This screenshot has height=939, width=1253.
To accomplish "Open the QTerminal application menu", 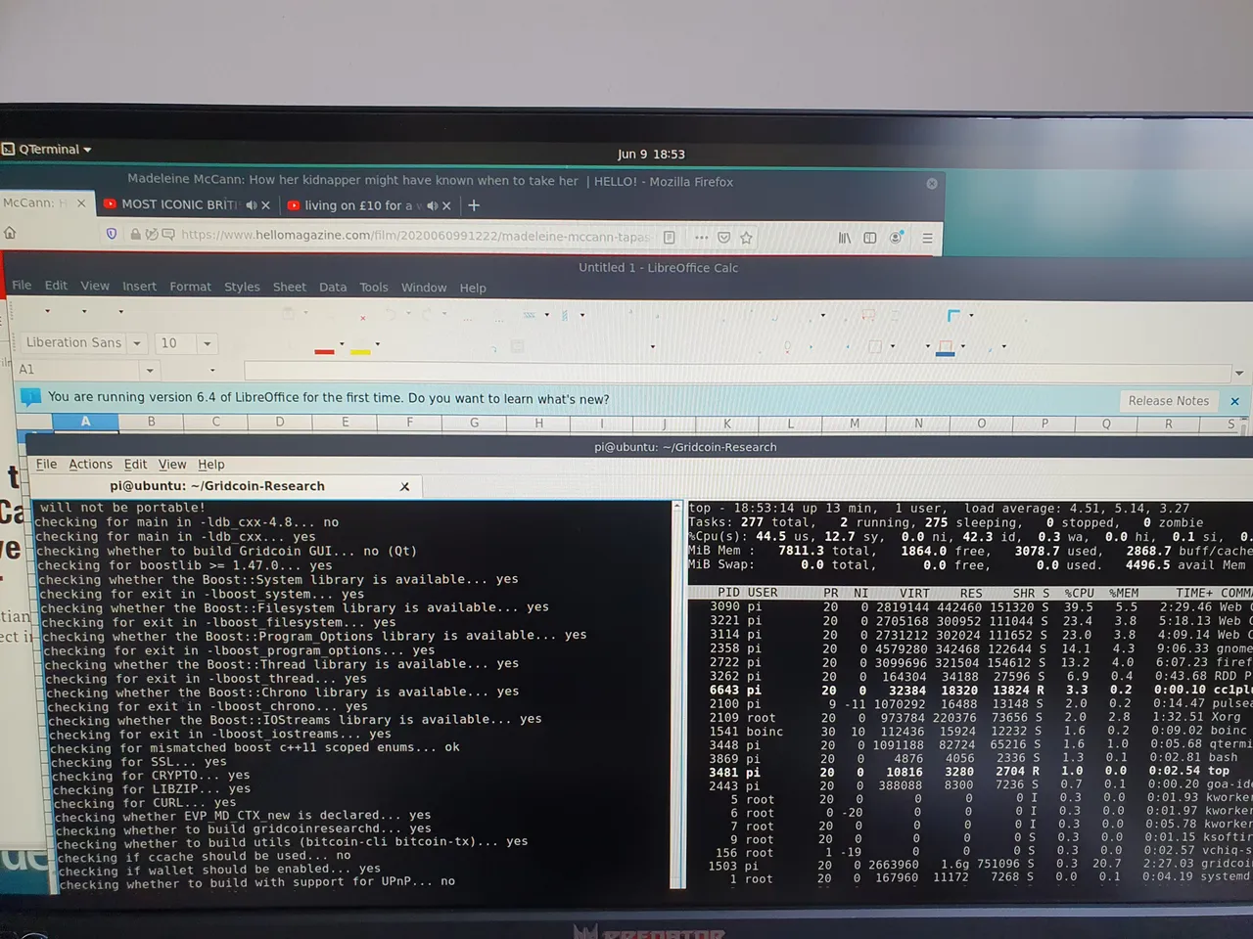I will tap(47, 150).
